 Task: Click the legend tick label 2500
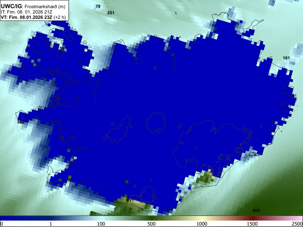coord(297,224)
